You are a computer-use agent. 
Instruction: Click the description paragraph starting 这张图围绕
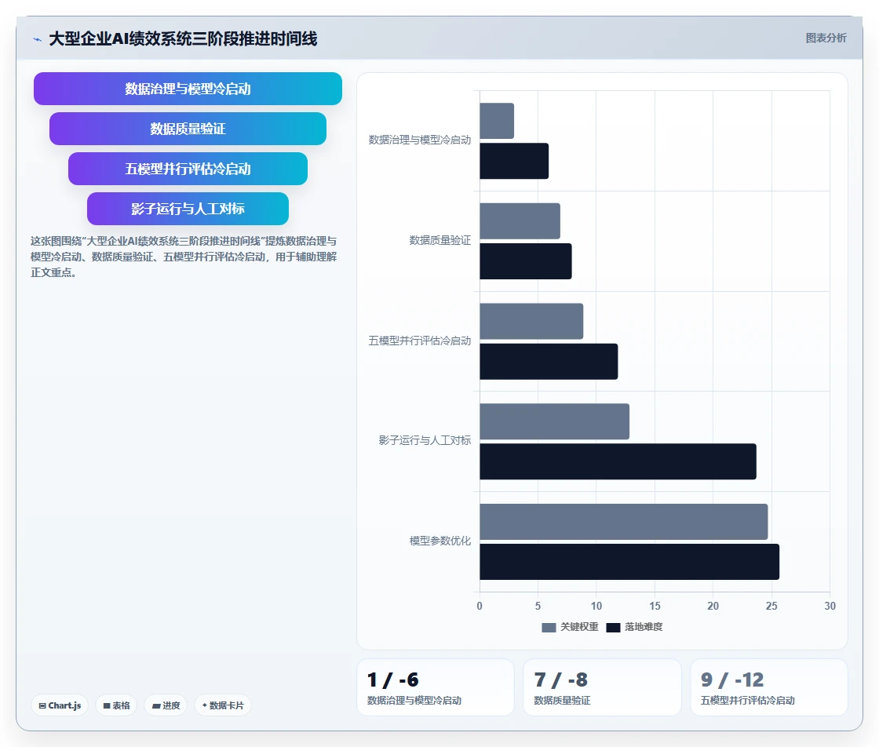184,257
